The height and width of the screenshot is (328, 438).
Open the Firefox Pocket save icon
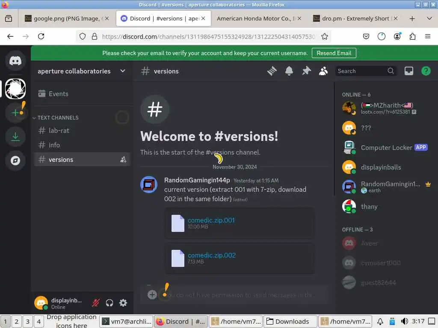[x=366, y=36]
